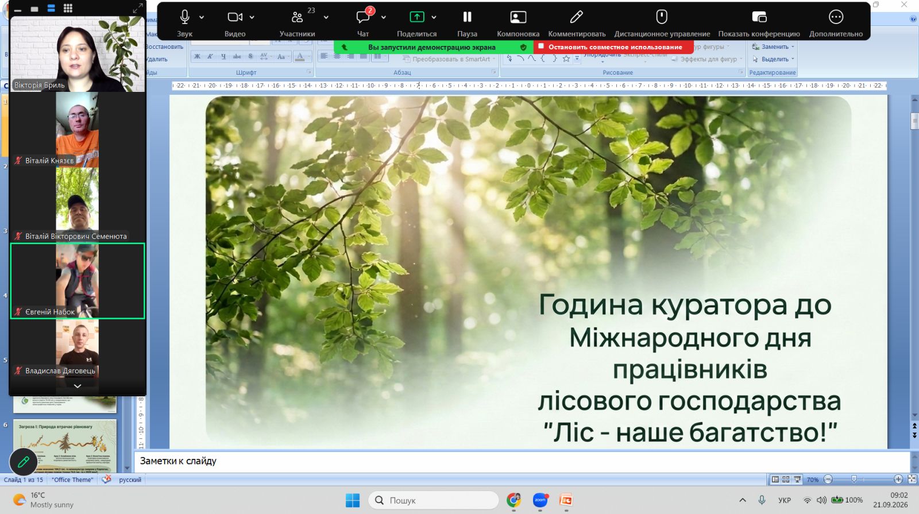
Task: Open the Участники participants panel
Action: tap(297, 17)
